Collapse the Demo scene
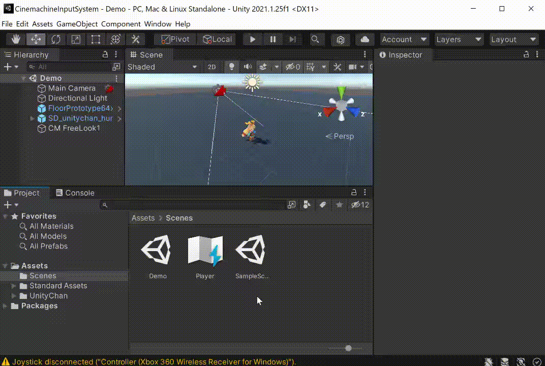The image size is (545, 366). coord(23,79)
